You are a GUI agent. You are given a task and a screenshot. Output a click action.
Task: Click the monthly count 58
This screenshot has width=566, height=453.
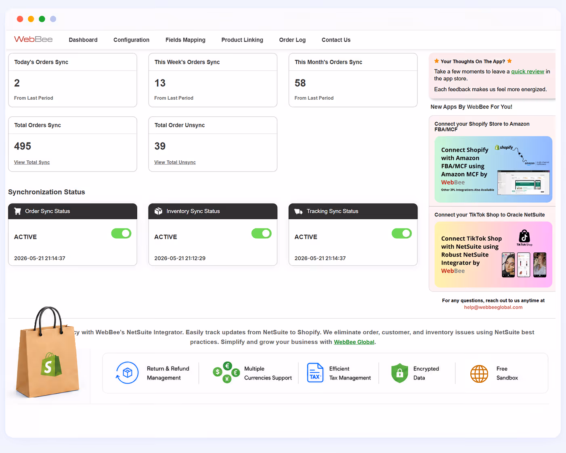click(300, 83)
